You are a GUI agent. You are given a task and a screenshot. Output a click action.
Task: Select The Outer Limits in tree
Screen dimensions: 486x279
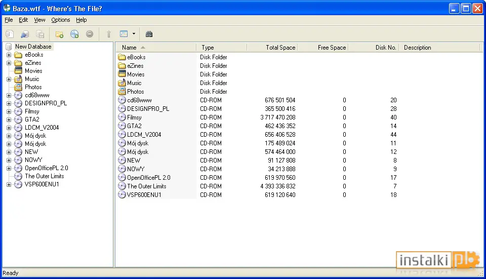pos(45,176)
